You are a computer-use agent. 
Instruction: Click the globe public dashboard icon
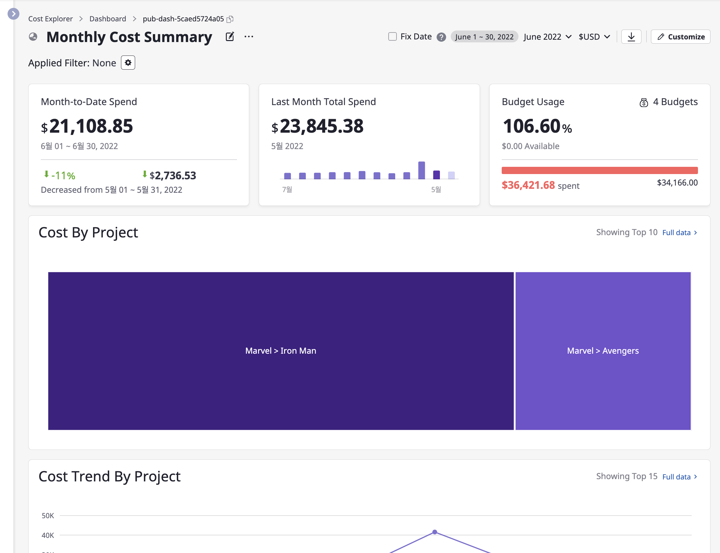pyautogui.click(x=33, y=37)
